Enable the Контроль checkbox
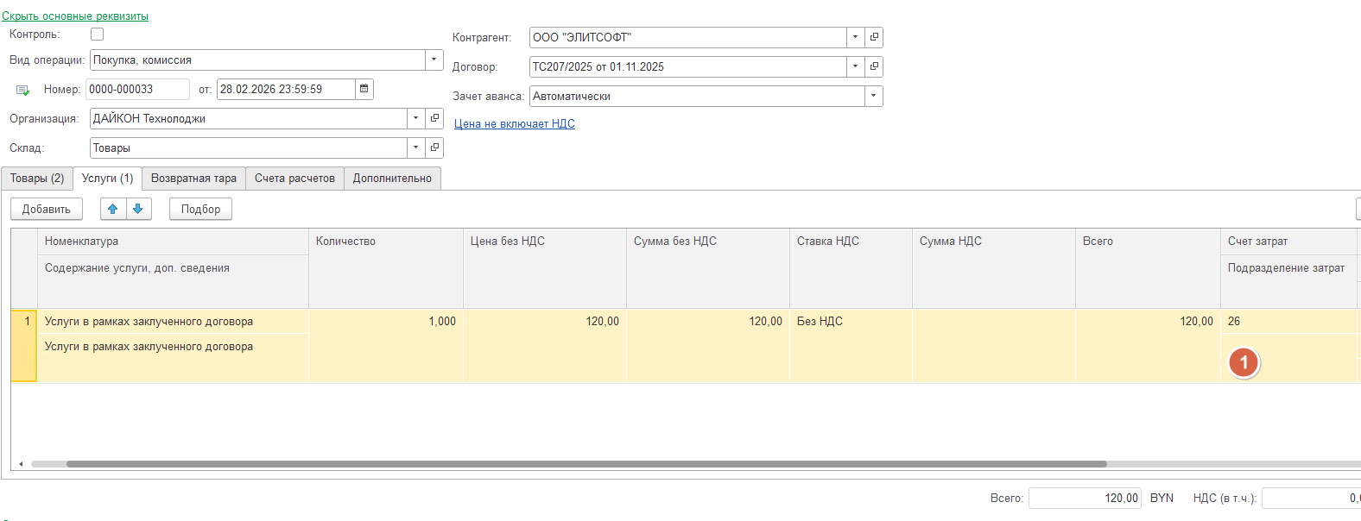The width and height of the screenshot is (1361, 521). pos(97,35)
